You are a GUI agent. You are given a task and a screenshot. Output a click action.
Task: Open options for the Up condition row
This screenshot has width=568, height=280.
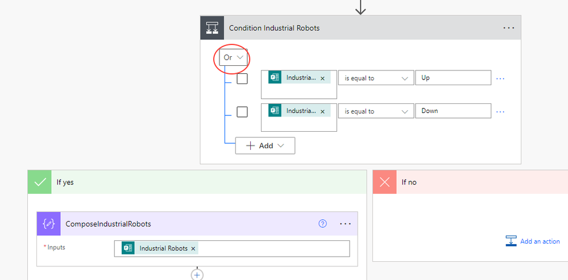(x=500, y=78)
